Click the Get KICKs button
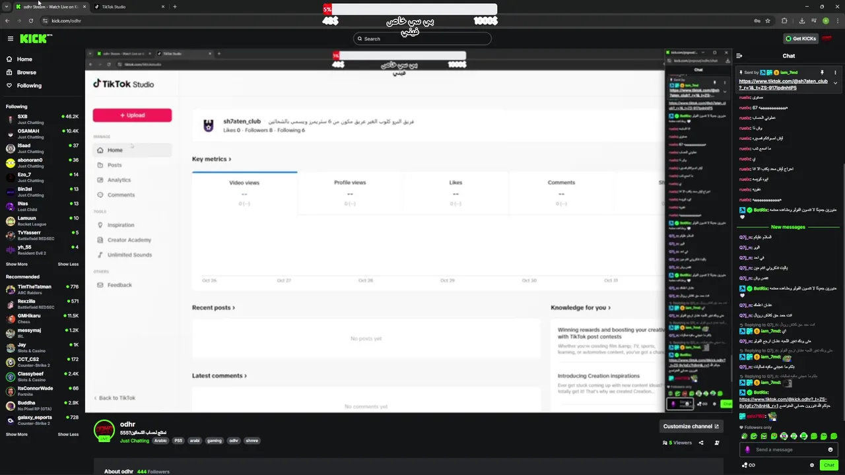This screenshot has width=845, height=475. (x=801, y=39)
